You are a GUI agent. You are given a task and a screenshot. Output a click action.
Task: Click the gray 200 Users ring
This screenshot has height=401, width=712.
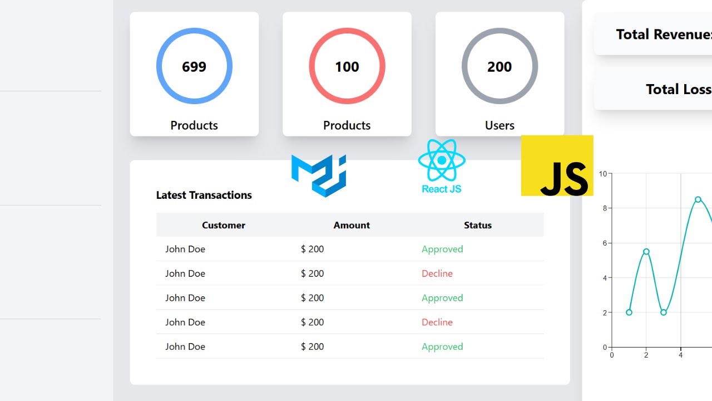click(500, 66)
